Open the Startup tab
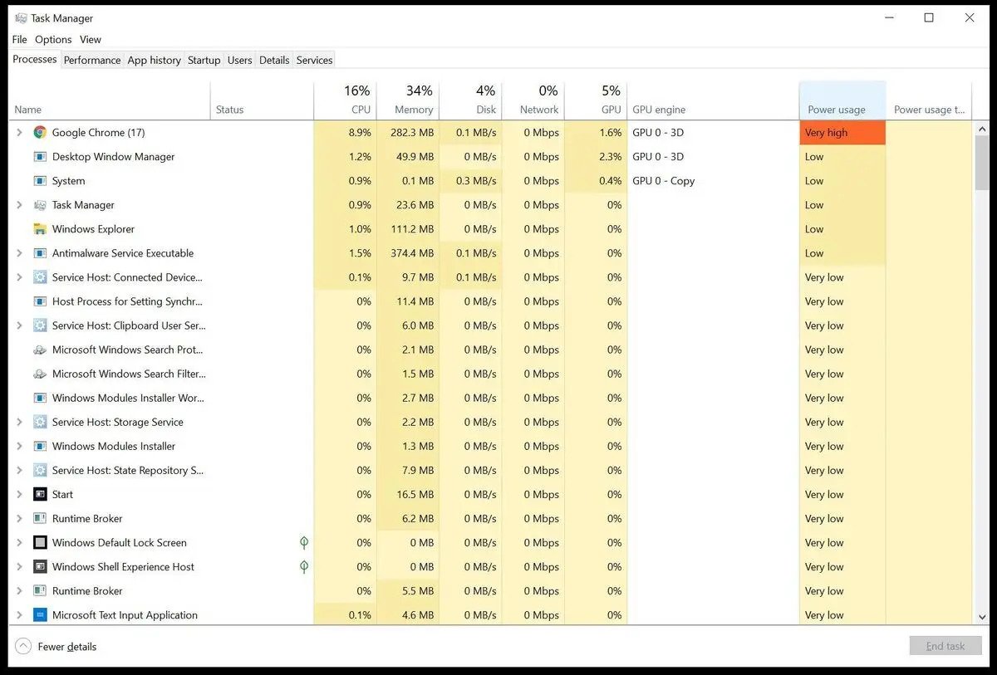997x675 pixels. pyautogui.click(x=204, y=60)
